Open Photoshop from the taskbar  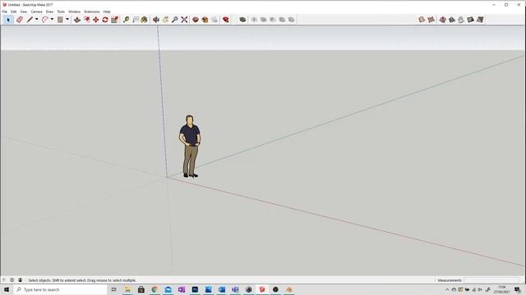click(x=195, y=289)
